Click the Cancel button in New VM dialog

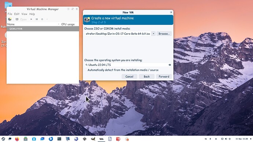129,76
